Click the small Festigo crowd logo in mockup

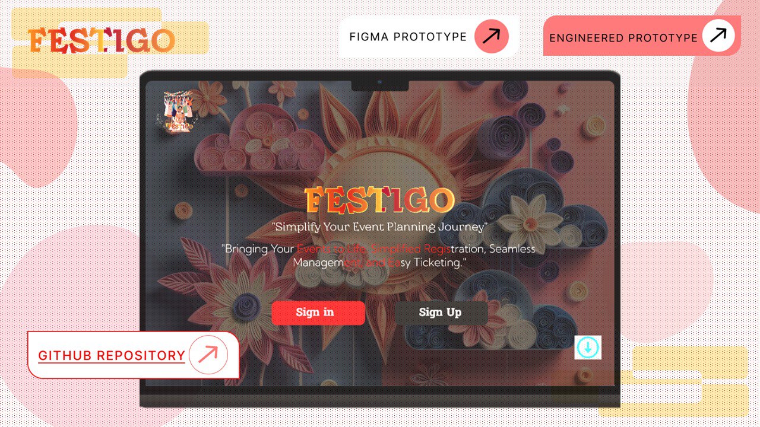click(176, 111)
